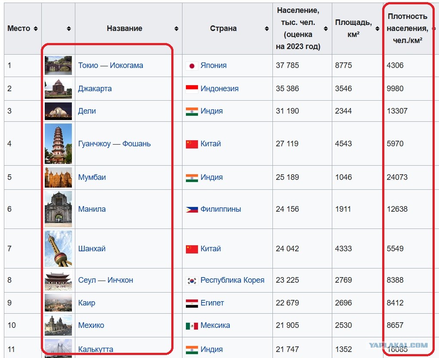Follow the Филиппины country link
This screenshot has height=358, width=439.
221,209
